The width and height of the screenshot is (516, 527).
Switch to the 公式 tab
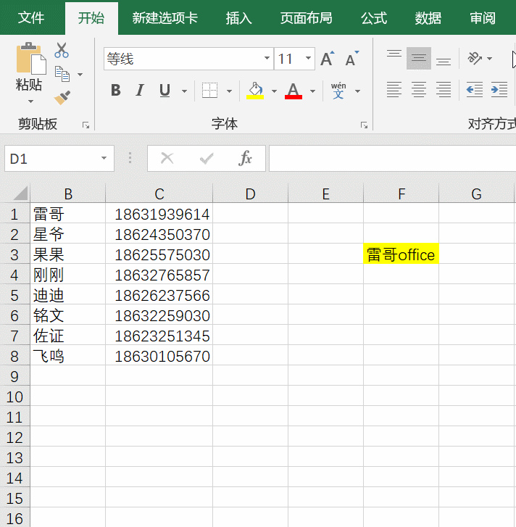(374, 18)
